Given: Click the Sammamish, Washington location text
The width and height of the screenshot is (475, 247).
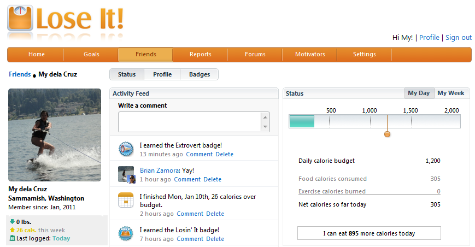Looking at the screenshot, I should click(x=46, y=198).
